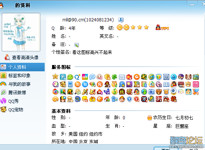205x150 pixels.
Task: Open the pink 团 group-buy icon
Action: tap(196, 84)
